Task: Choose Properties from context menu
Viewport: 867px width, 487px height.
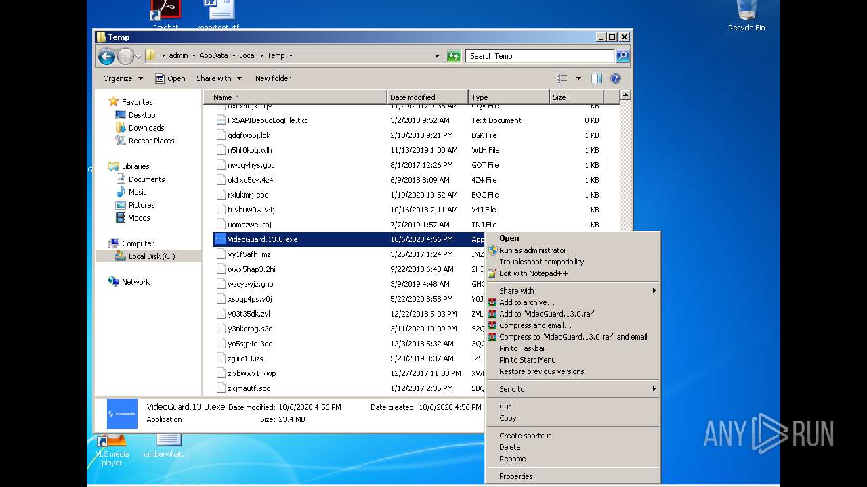Action: (573, 476)
